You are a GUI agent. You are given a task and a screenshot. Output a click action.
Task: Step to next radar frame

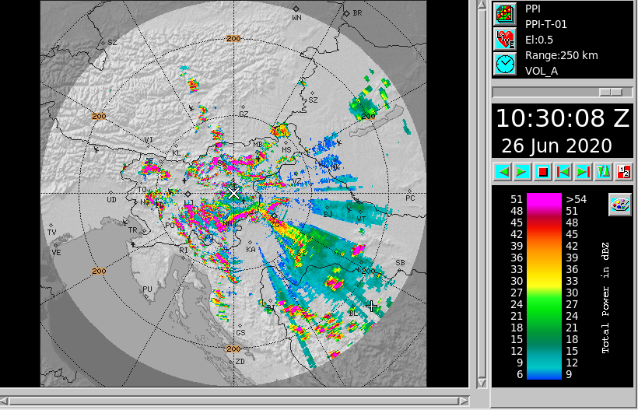pyautogui.click(x=583, y=171)
